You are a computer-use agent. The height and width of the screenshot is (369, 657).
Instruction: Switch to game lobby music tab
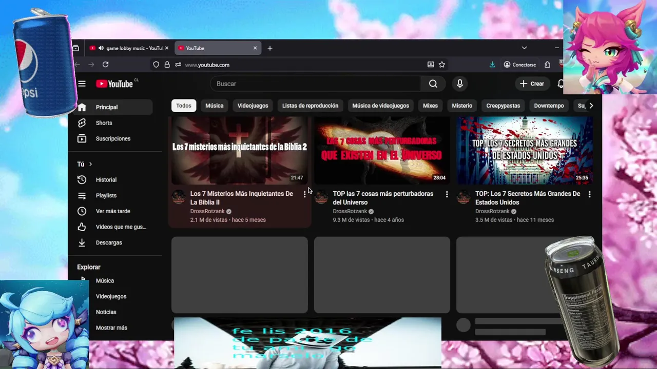point(128,48)
